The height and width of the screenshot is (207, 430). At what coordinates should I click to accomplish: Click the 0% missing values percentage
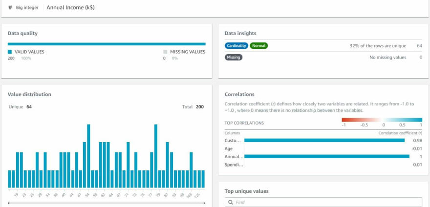(175, 58)
